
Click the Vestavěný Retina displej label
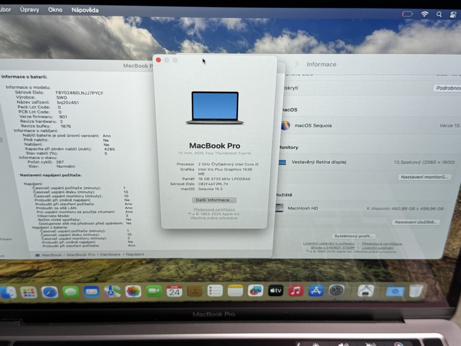[x=319, y=162]
